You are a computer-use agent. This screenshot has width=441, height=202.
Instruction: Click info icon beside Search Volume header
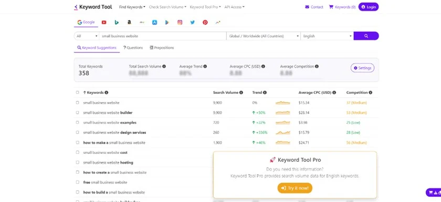[241, 93]
